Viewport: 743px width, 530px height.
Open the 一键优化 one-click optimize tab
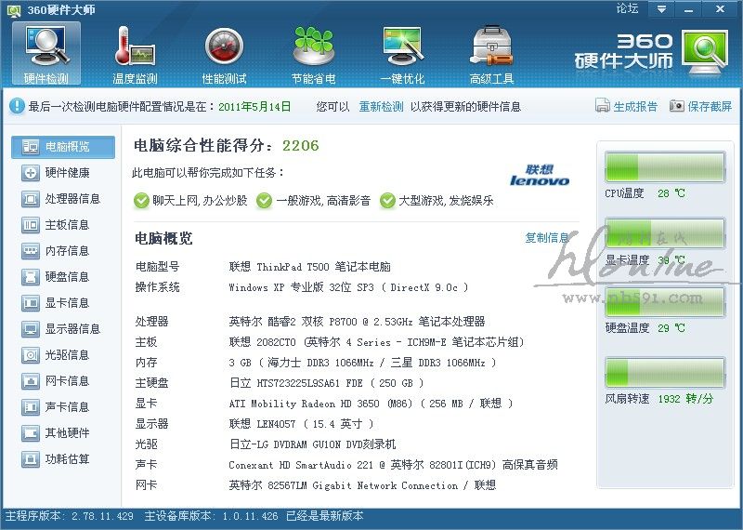pyautogui.click(x=402, y=54)
